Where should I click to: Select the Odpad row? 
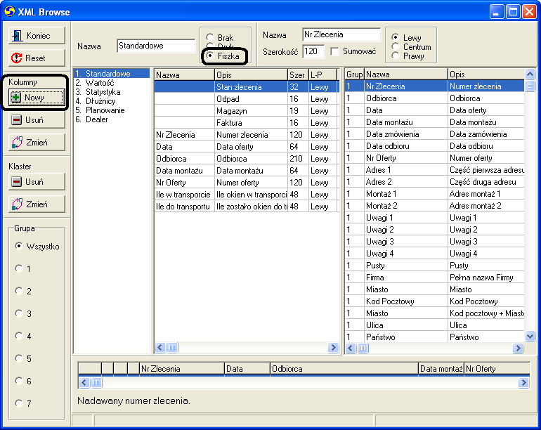click(x=247, y=99)
